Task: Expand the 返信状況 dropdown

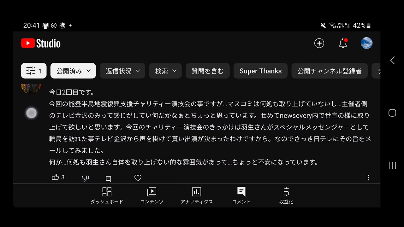Action: [122, 71]
